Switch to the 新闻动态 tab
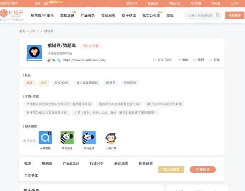This screenshot has width=245, height=191. coord(121,163)
